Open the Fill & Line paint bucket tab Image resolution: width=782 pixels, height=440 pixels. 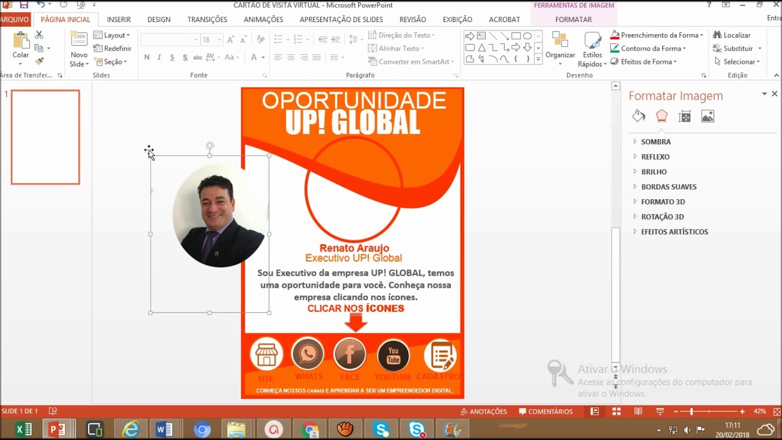pyautogui.click(x=638, y=116)
